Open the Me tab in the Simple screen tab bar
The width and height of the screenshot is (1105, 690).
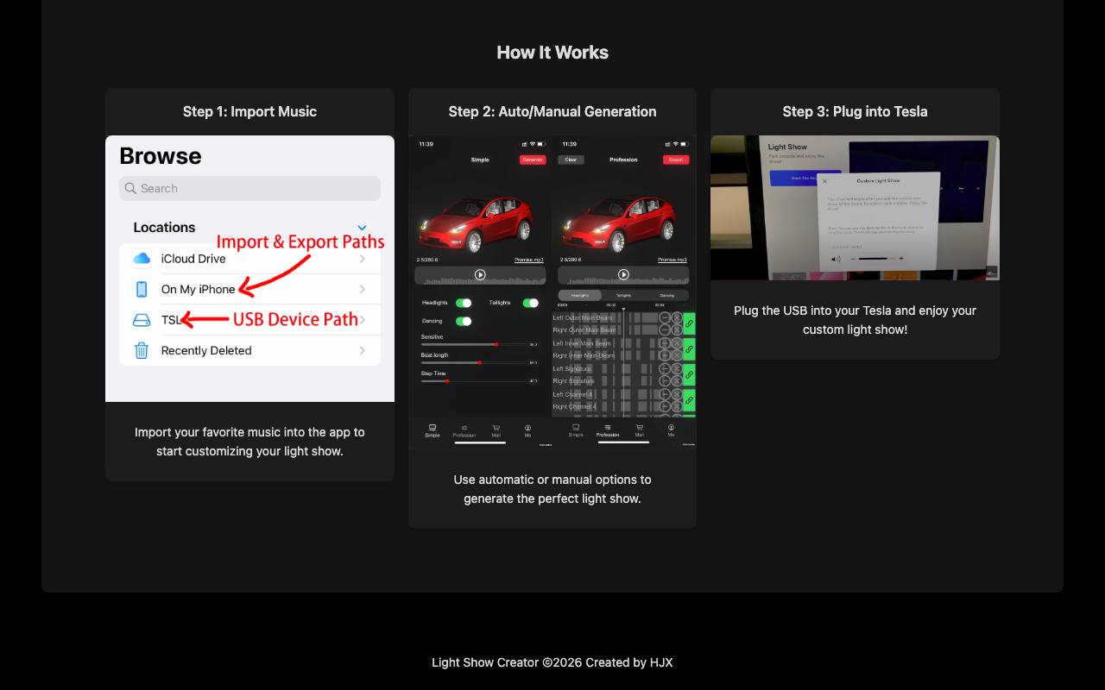pos(527,431)
